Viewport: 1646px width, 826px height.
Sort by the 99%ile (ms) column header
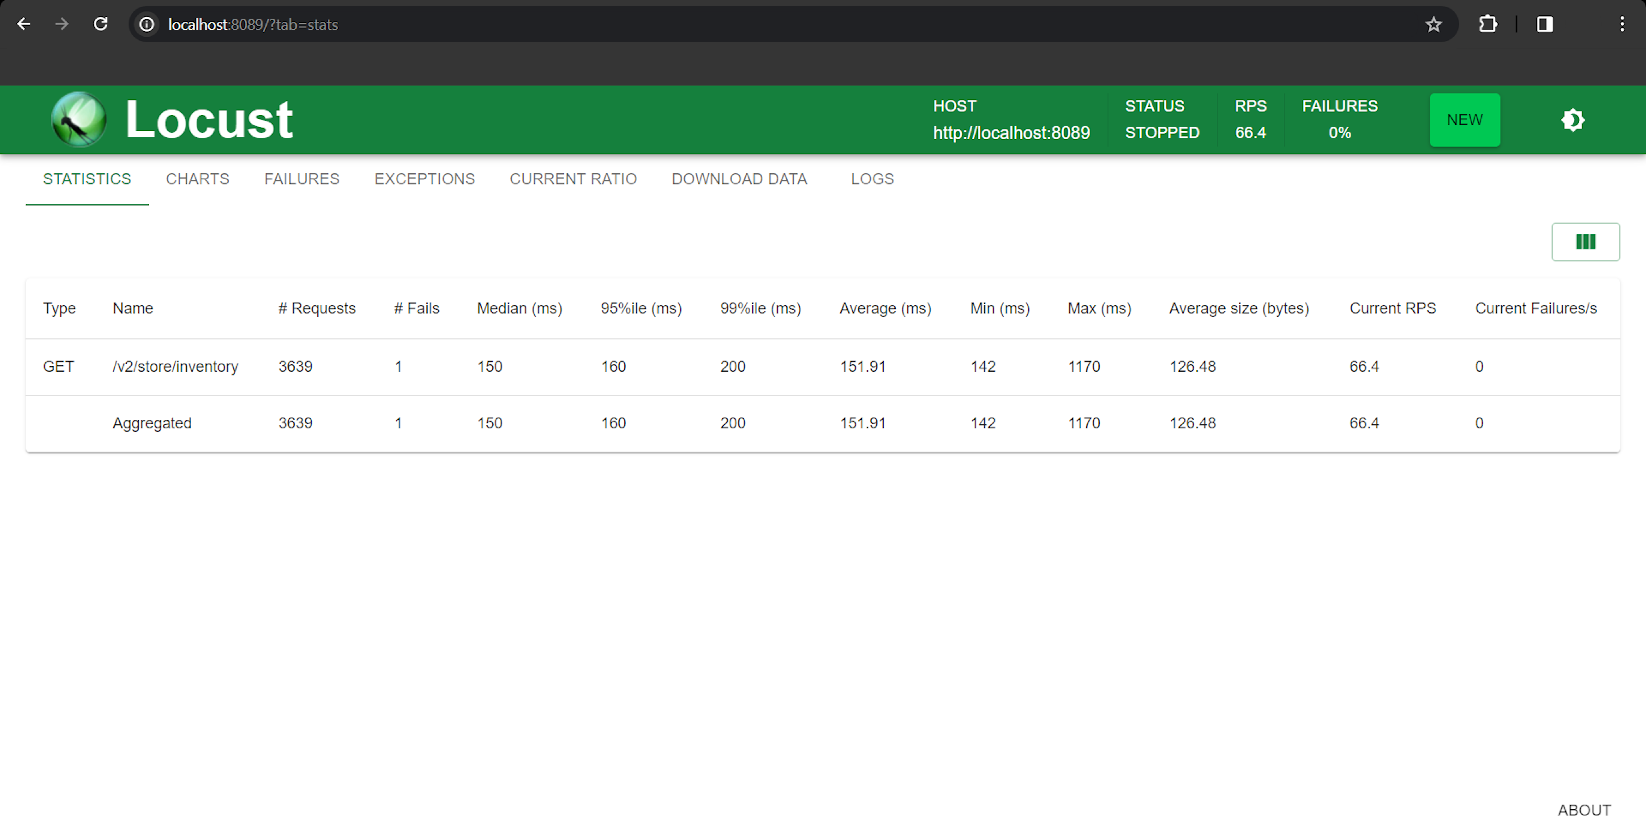tap(760, 308)
